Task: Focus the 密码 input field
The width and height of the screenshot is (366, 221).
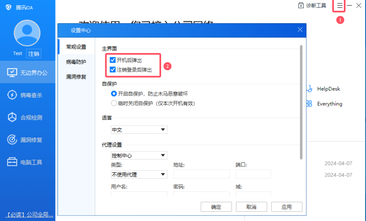Action: pos(202,194)
